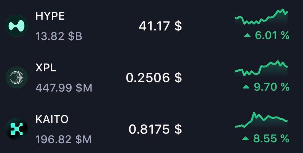Click the green up arrow beside 6.01 %
This screenshot has width=303, height=153.
(x=248, y=36)
